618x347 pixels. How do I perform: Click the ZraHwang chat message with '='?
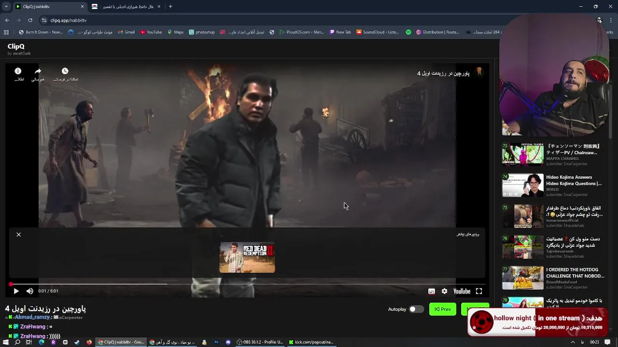(x=30, y=326)
